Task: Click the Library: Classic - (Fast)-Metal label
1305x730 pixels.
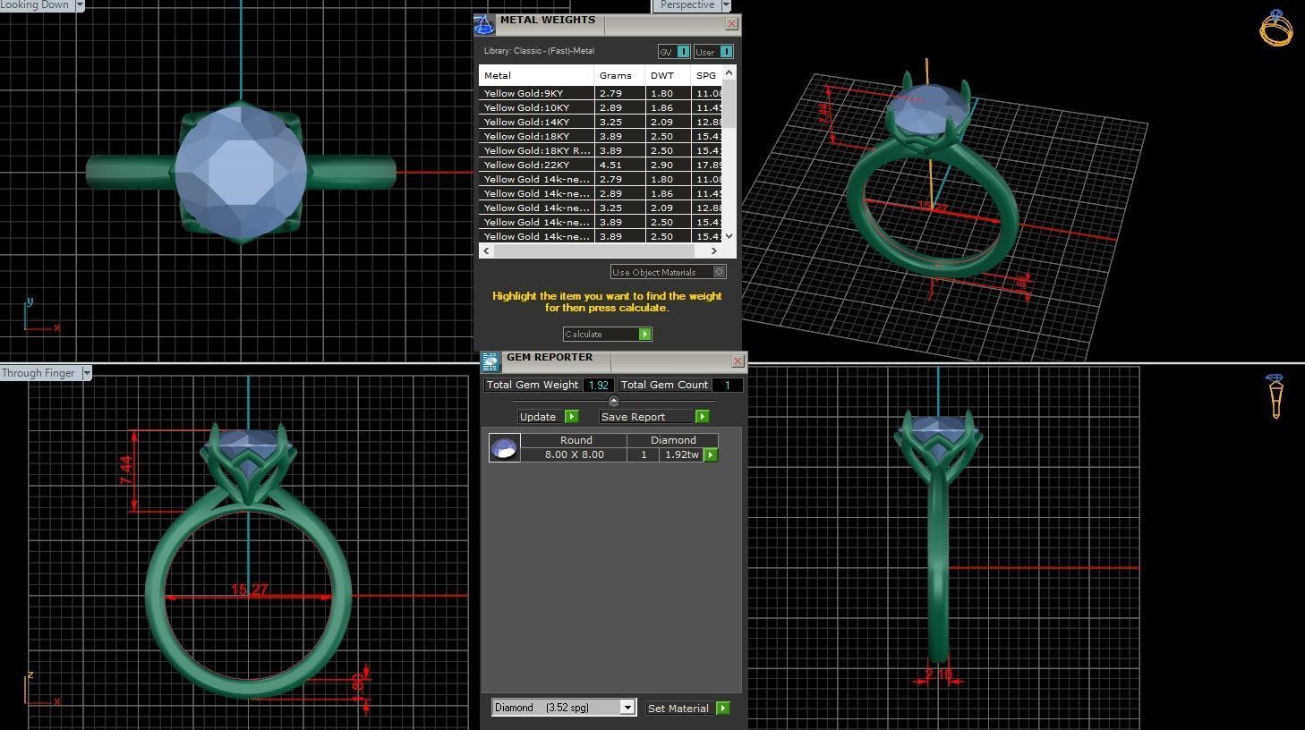Action: pos(539,51)
